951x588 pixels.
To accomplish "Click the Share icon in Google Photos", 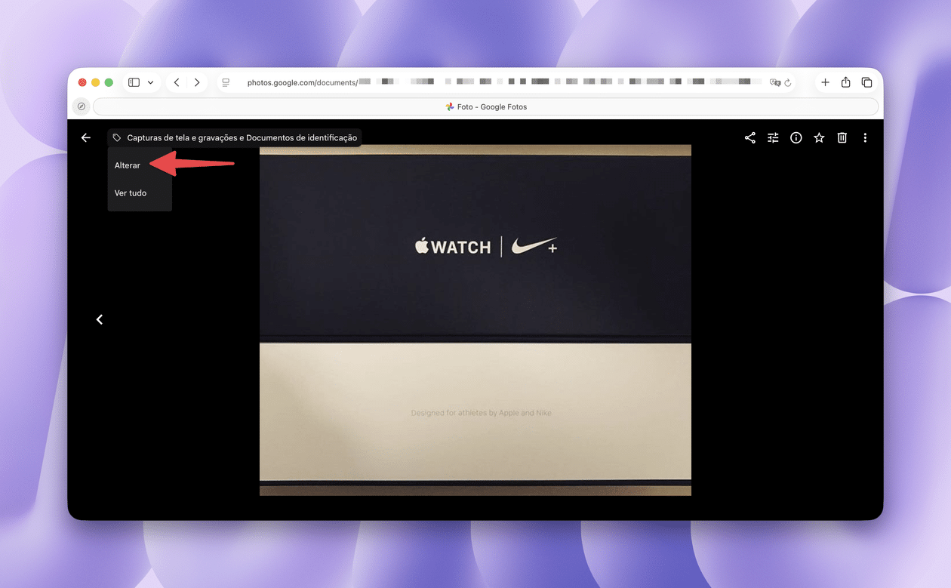I will (x=749, y=138).
